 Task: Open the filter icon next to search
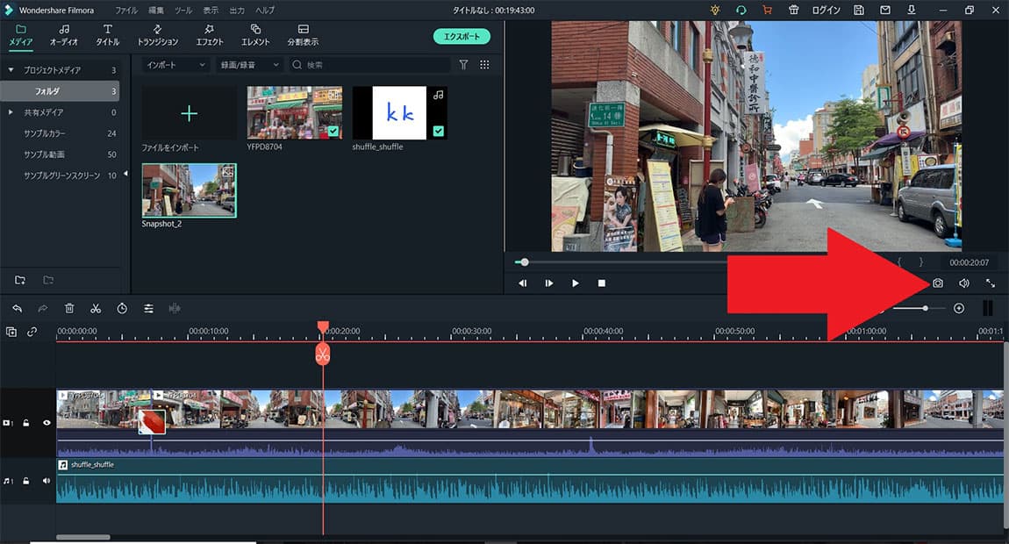point(464,65)
